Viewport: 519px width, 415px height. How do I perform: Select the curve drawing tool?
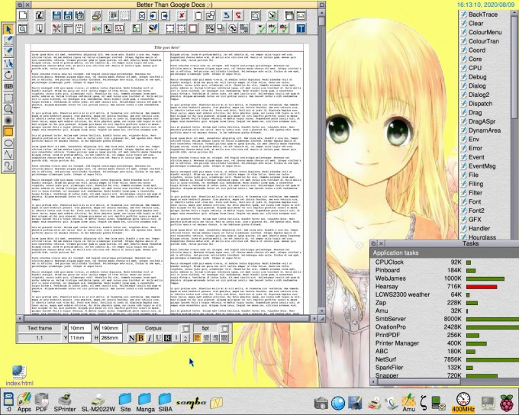pyautogui.click(x=8, y=166)
